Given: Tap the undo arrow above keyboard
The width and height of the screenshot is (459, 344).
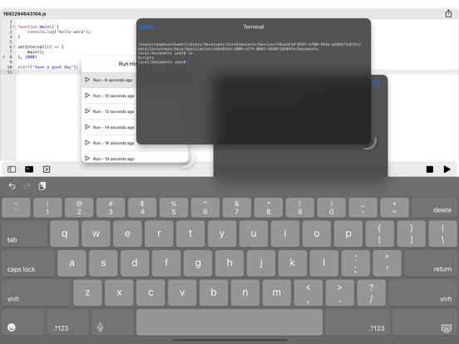Looking at the screenshot, I should click(x=12, y=186).
